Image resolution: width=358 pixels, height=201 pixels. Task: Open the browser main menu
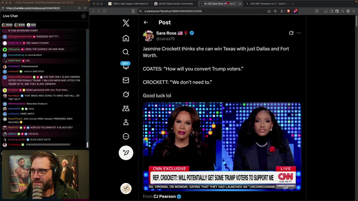coord(354,11)
